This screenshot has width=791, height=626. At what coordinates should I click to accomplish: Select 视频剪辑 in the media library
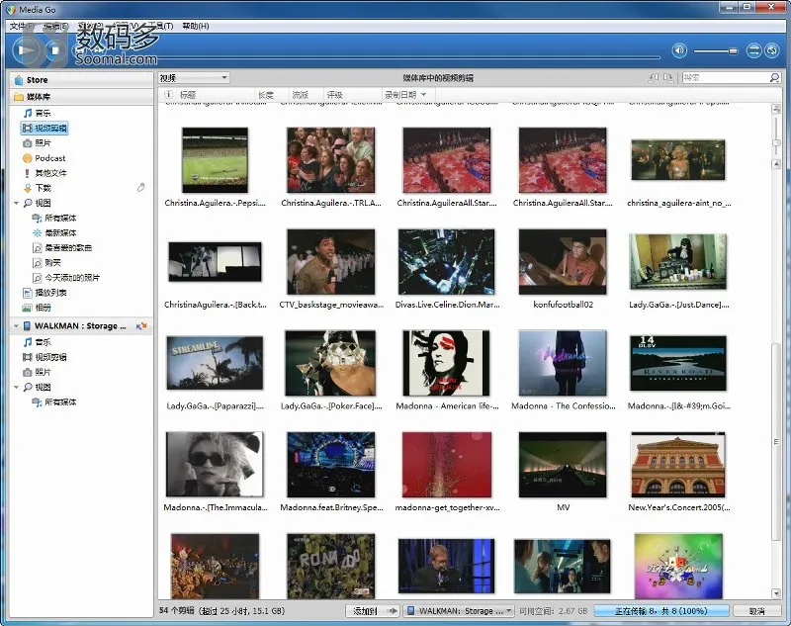click(44, 129)
